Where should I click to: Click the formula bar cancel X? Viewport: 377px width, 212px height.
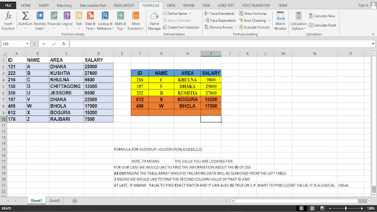pos(44,44)
